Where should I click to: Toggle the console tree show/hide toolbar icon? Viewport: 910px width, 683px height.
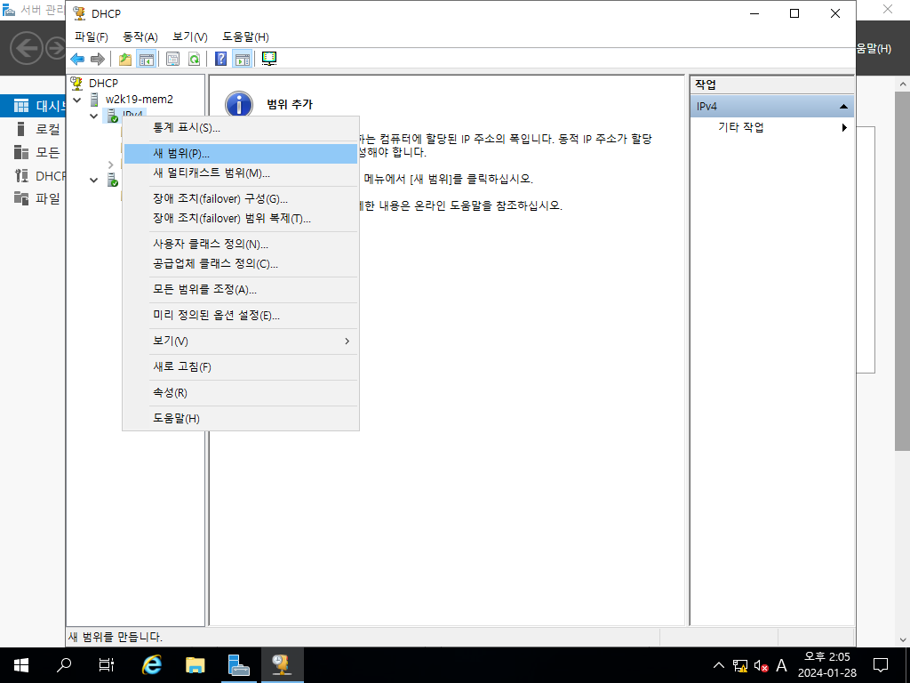pos(147,59)
